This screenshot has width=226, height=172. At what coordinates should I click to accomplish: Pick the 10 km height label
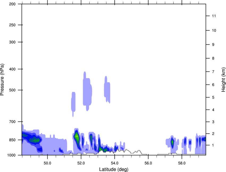(214, 30)
